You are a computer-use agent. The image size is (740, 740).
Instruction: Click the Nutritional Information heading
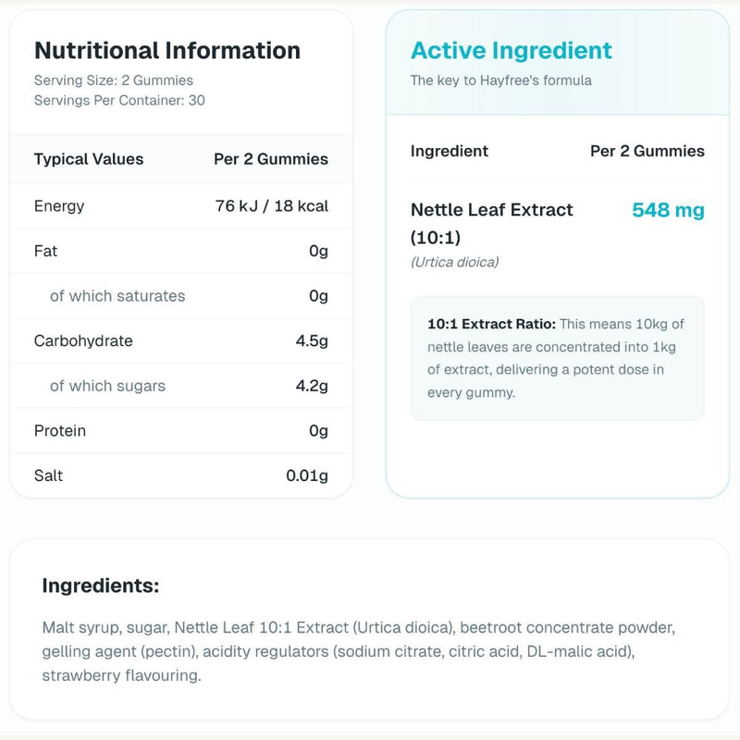point(167,51)
